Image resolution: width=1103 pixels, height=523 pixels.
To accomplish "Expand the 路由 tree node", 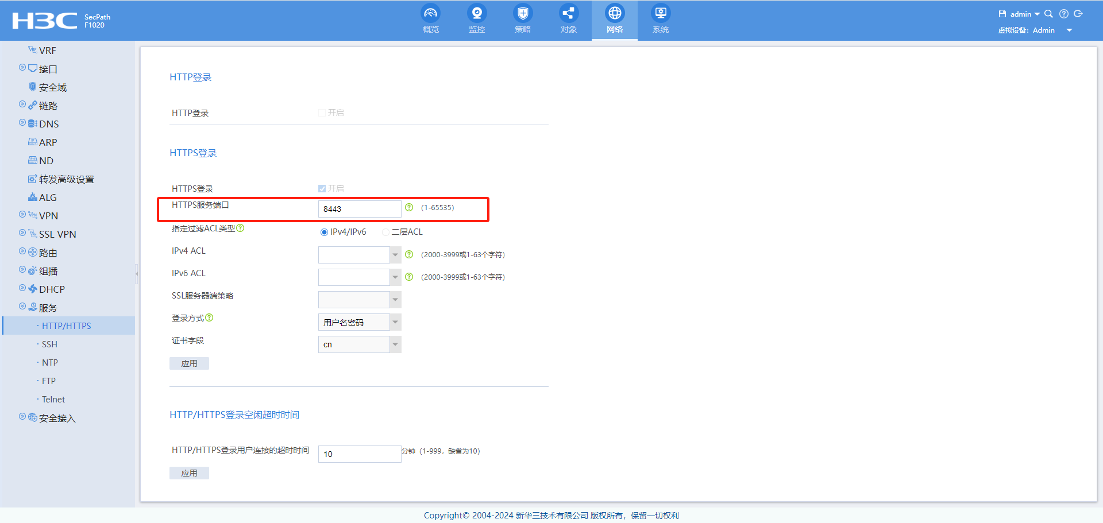I will point(22,251).
